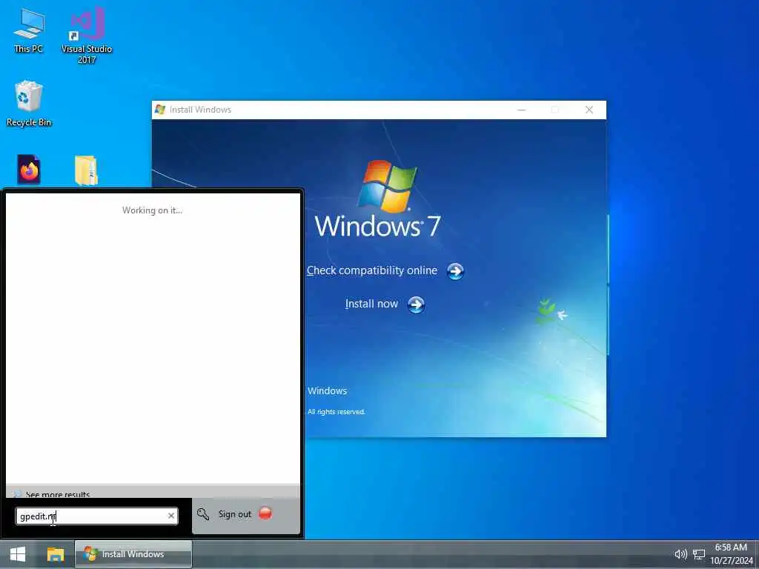Image resolution: width=759 pixels, height=569 pixels.
Task: Click the Windows Start button
Action: [x=18, y=554]
